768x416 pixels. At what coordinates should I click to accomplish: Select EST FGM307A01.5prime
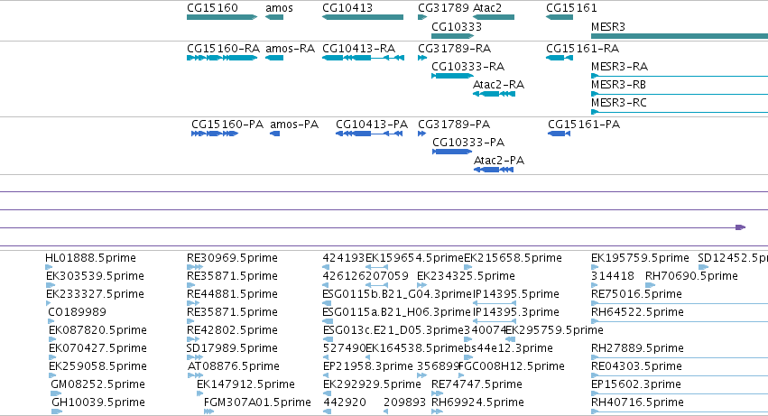[x=257, y=403]
